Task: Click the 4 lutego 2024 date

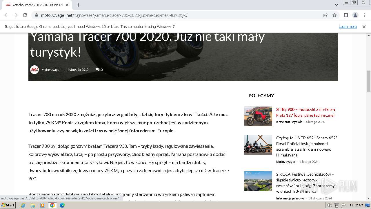Action: (315, 122)
